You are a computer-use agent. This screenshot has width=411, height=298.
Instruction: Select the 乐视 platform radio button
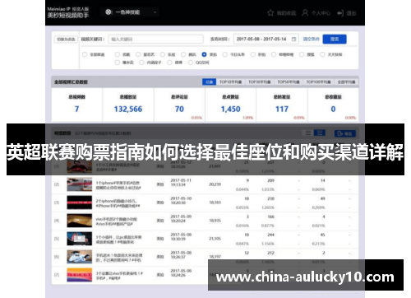[x=163, y=54]
